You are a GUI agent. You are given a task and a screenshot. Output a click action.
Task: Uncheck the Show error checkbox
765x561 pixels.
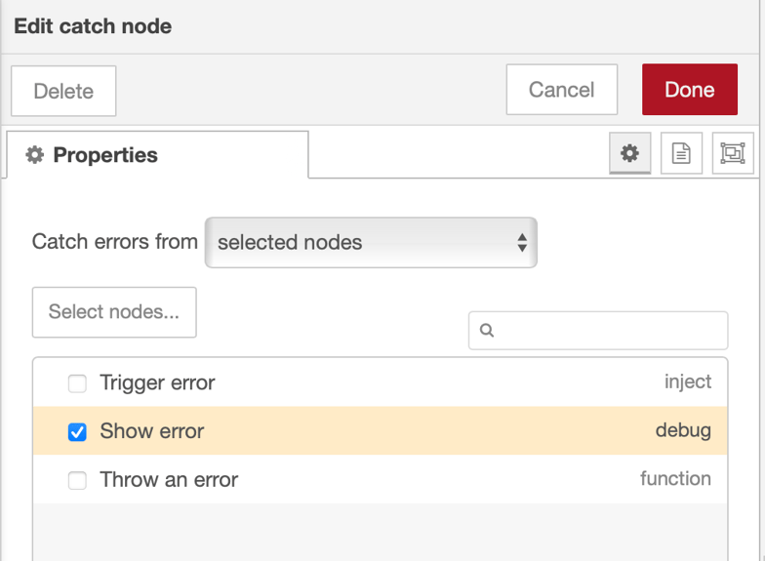[x=77, y=431]
